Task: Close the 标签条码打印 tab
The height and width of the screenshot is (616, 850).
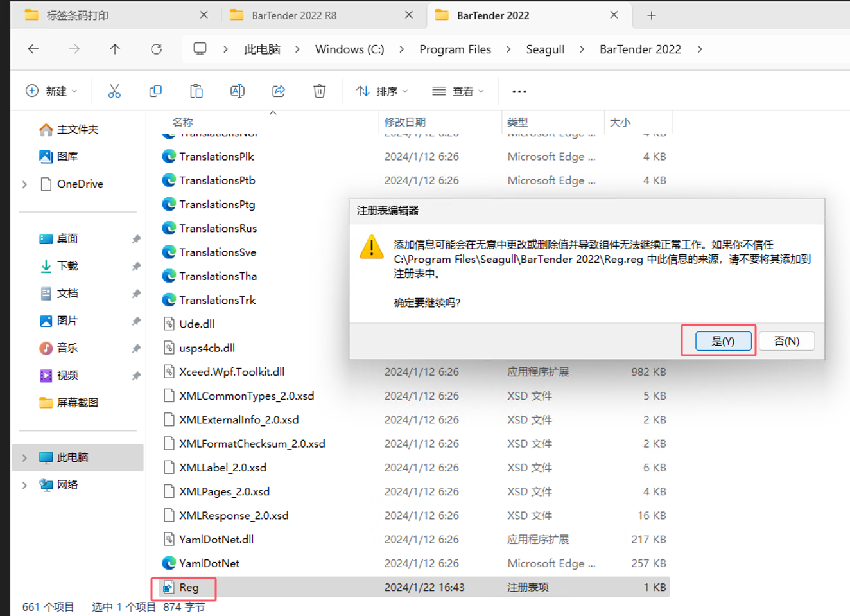Action: click(204, 15)
